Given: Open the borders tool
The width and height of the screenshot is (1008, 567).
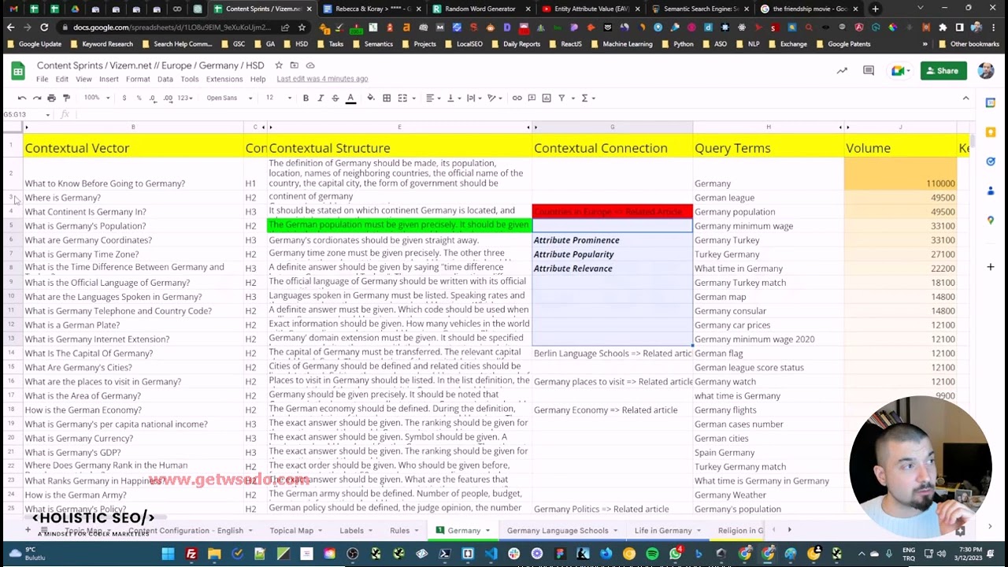Looking at the screenshot, I should pyautogui.click(x=387, y=98).
